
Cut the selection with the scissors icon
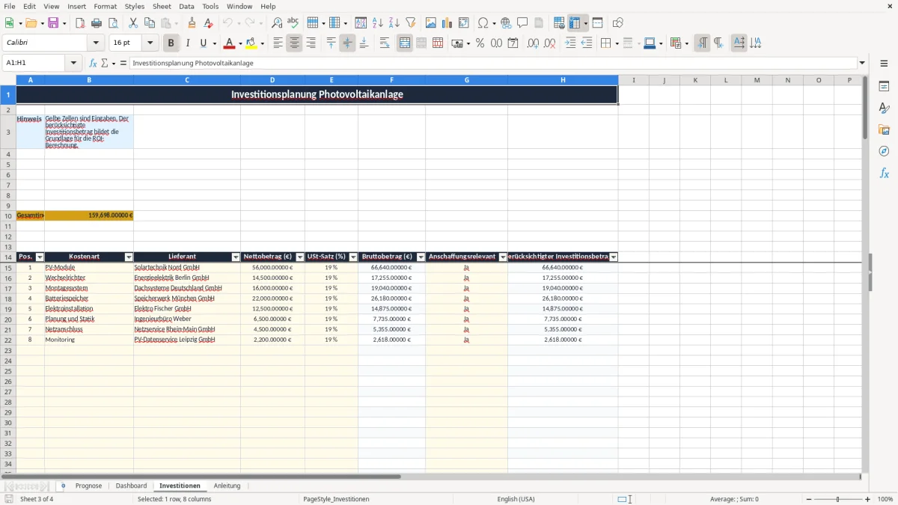(132, 23)
